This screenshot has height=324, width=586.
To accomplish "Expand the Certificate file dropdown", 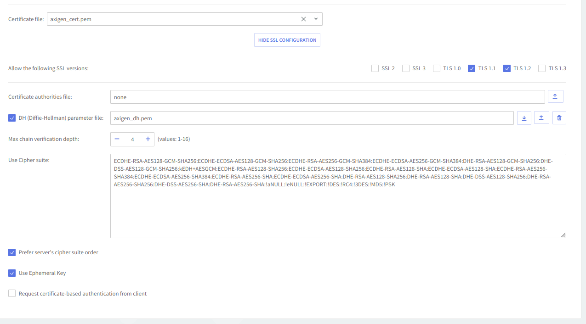I will pyautogui.click(x=316, y=19).
